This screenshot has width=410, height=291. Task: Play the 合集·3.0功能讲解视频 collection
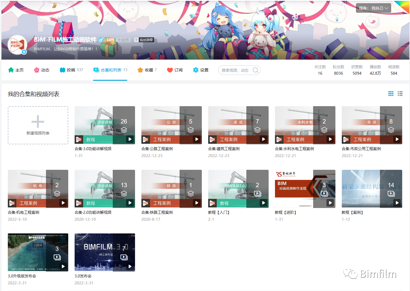pos(130,139)
